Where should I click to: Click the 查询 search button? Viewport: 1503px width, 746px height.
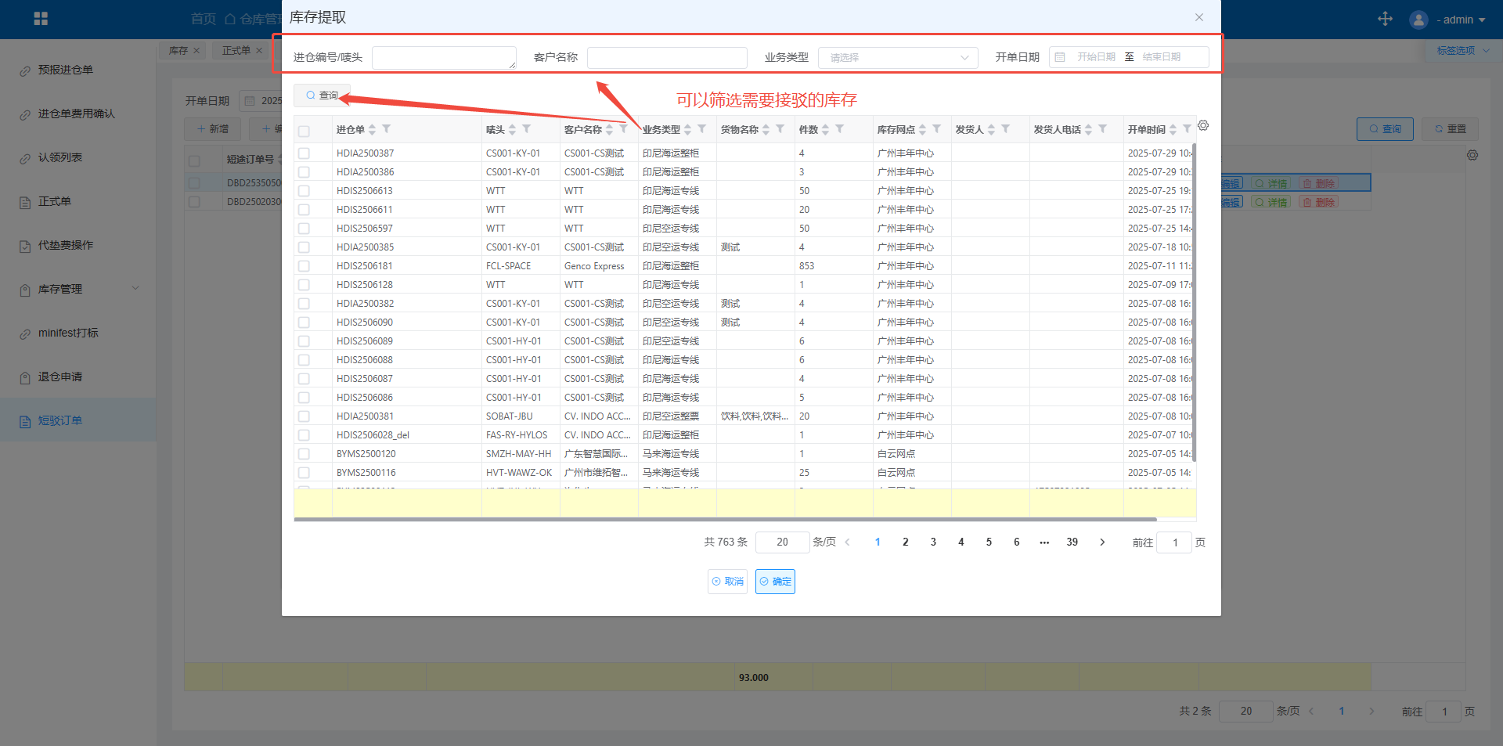click(322, 96)
